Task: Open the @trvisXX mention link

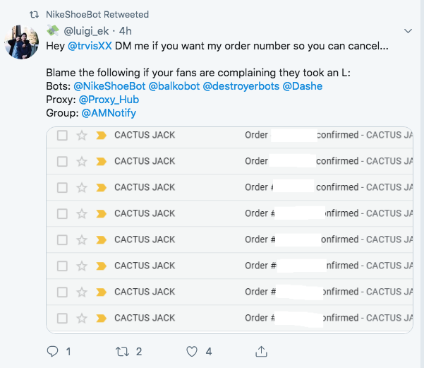Action: pos(91,46)
